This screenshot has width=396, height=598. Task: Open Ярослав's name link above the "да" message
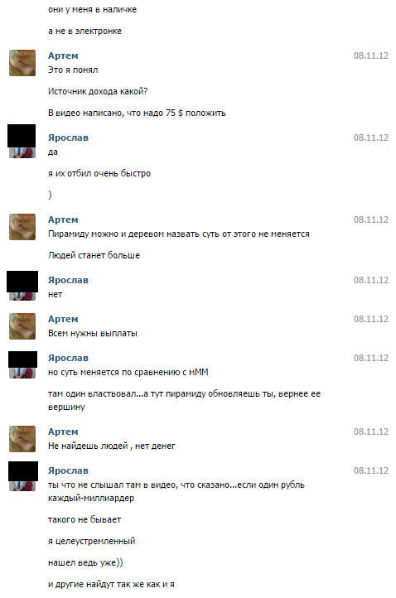[x=68, y=137]
